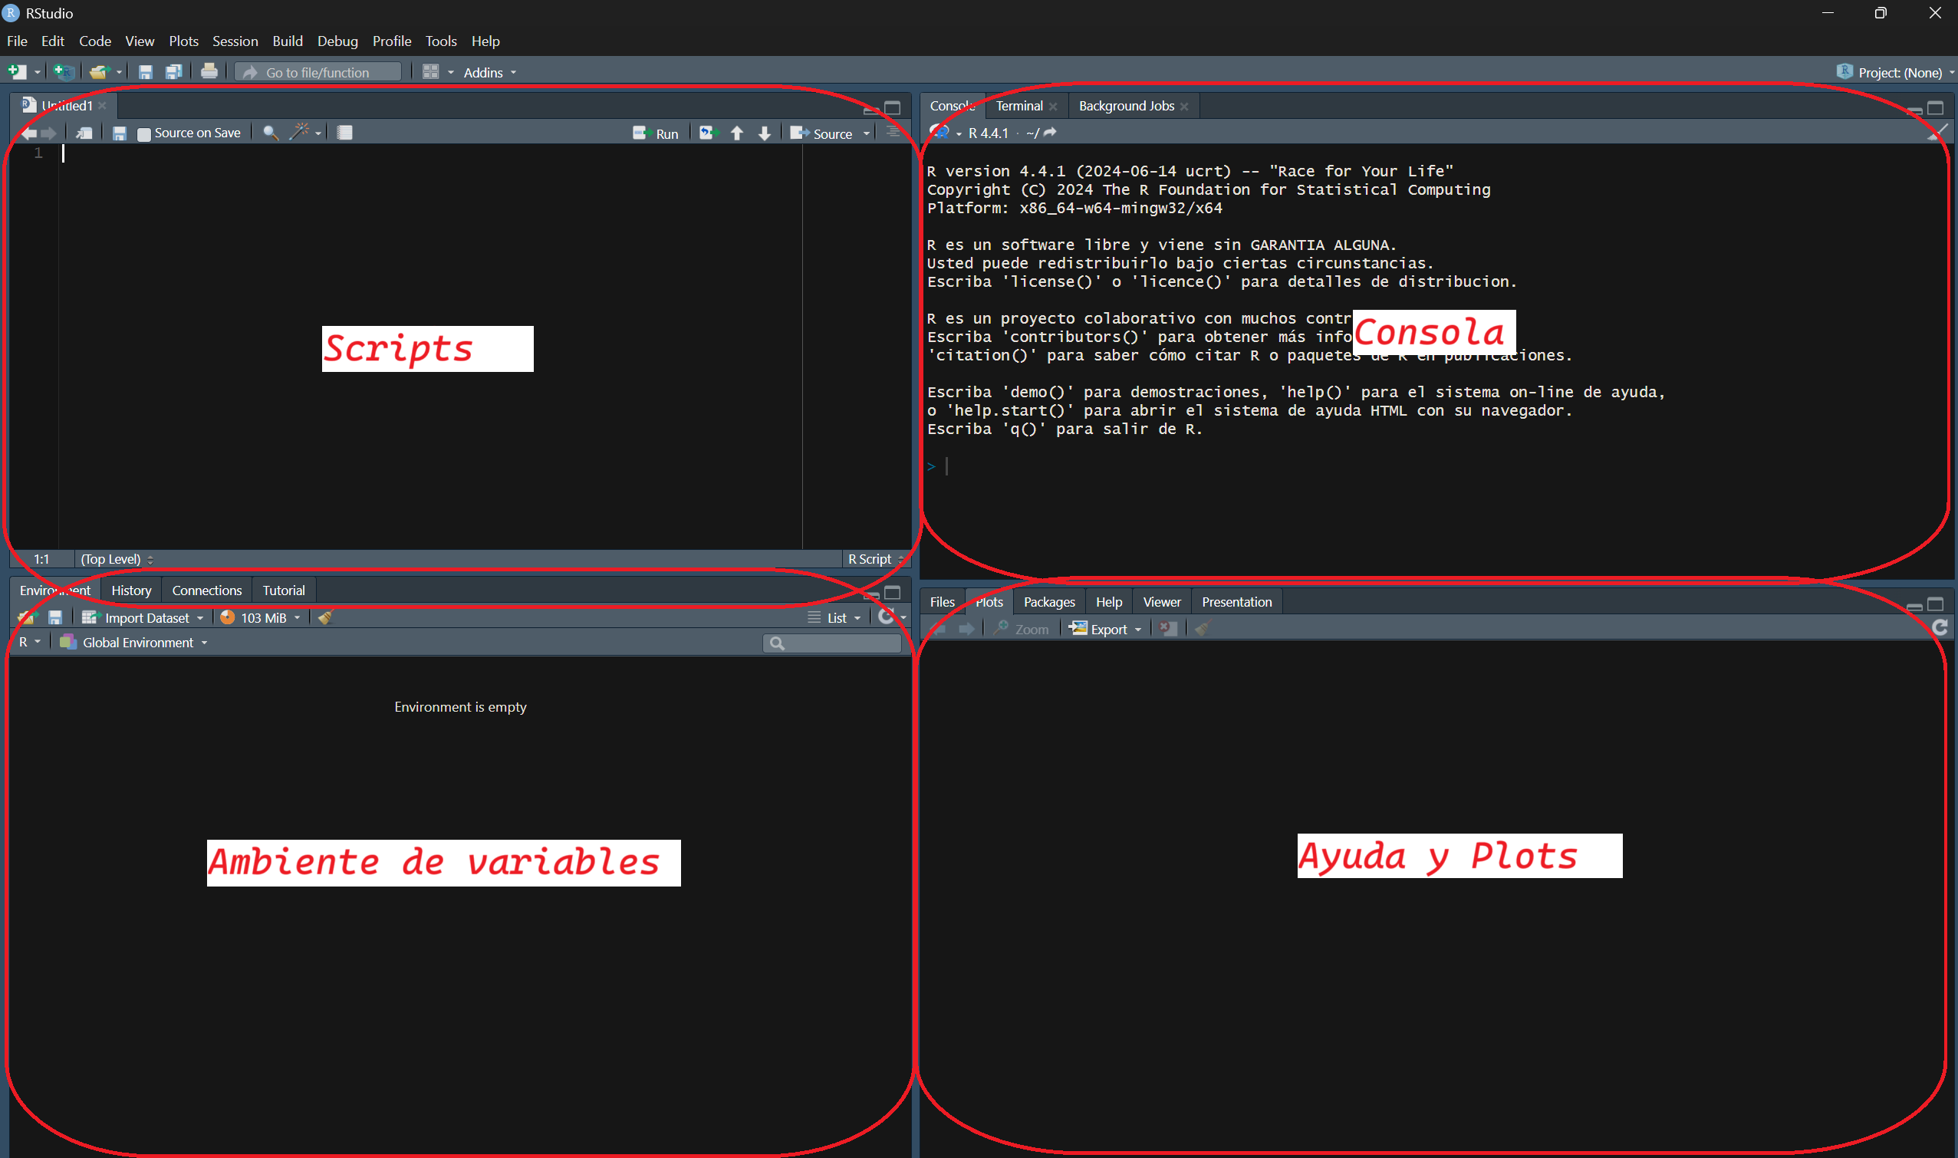This screenshot has width=1958, height=1158.
Task: Switch to the Terminal tab
Action: pyautogui.click(x=1018, y=106)
